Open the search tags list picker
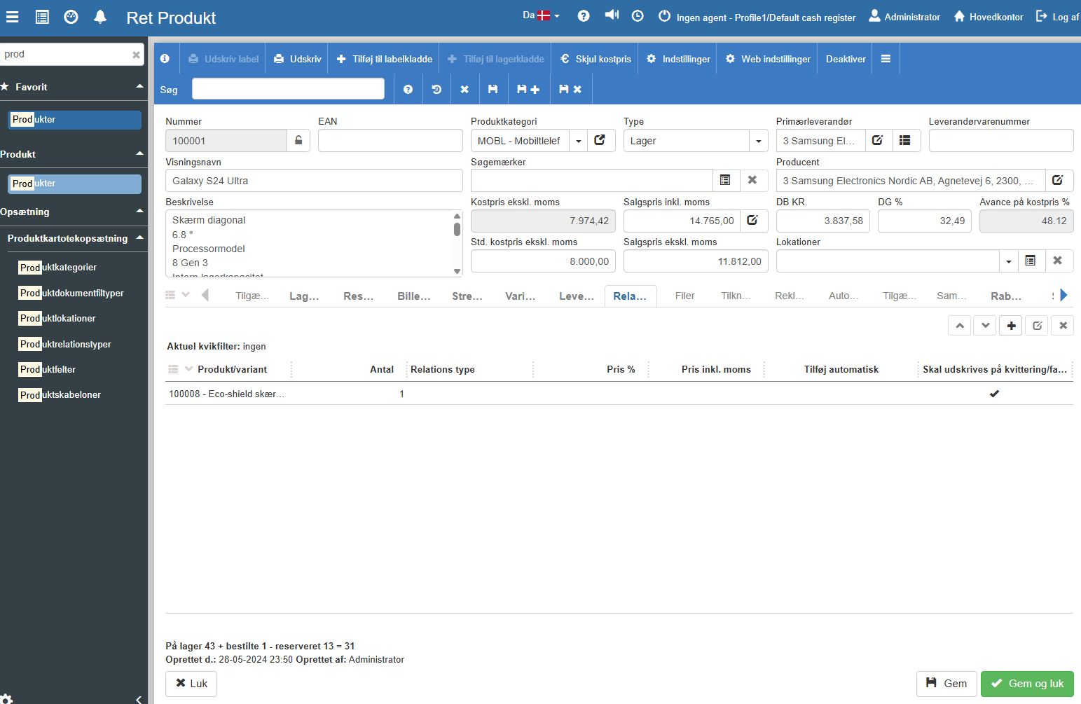Screen dimensions: 1081x704 click(725, 181)
